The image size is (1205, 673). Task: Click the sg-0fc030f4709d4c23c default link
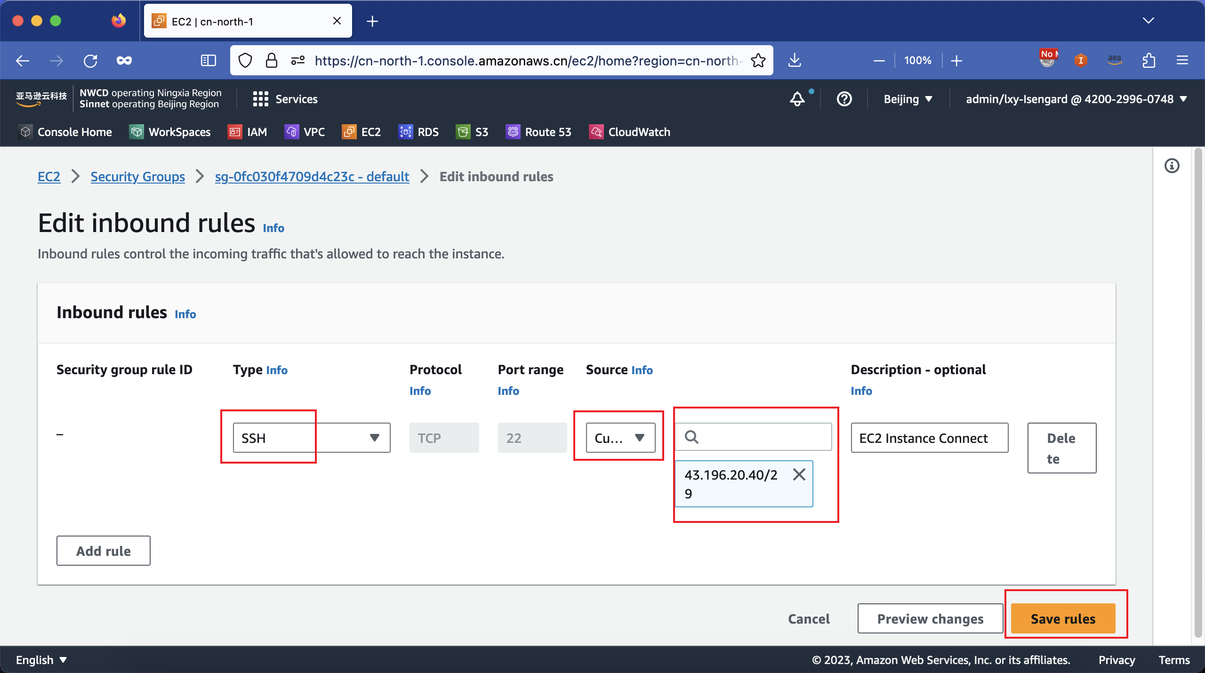click(311, 176)
